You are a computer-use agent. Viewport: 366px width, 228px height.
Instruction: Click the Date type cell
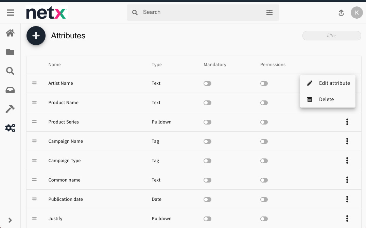pyautogui.click(x=156, y=199)
